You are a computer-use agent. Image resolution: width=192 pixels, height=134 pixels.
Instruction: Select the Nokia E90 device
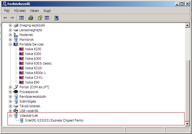coord(32,82)
